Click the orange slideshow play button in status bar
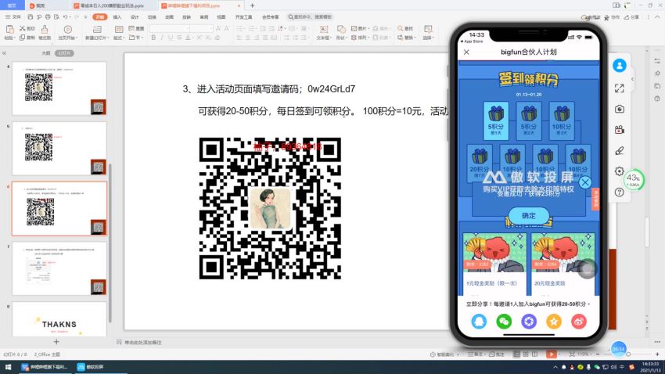 click(551, 354)
